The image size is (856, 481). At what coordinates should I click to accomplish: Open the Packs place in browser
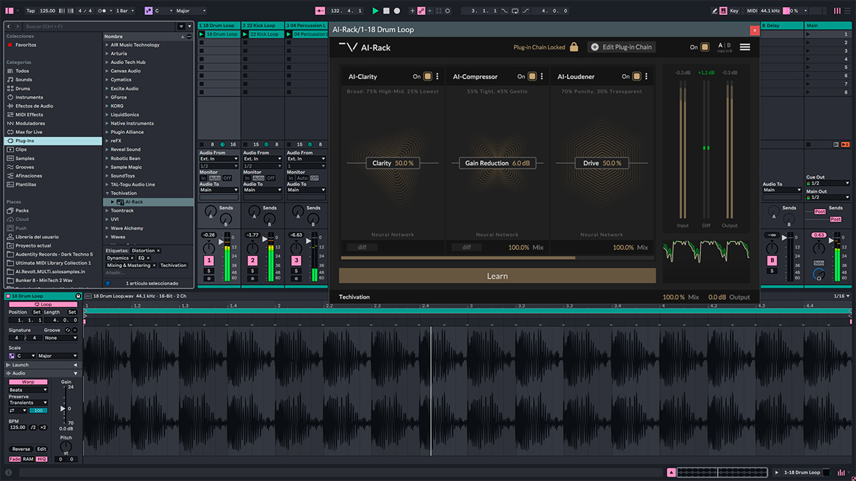pyautogui.click(x=53, y=210)
